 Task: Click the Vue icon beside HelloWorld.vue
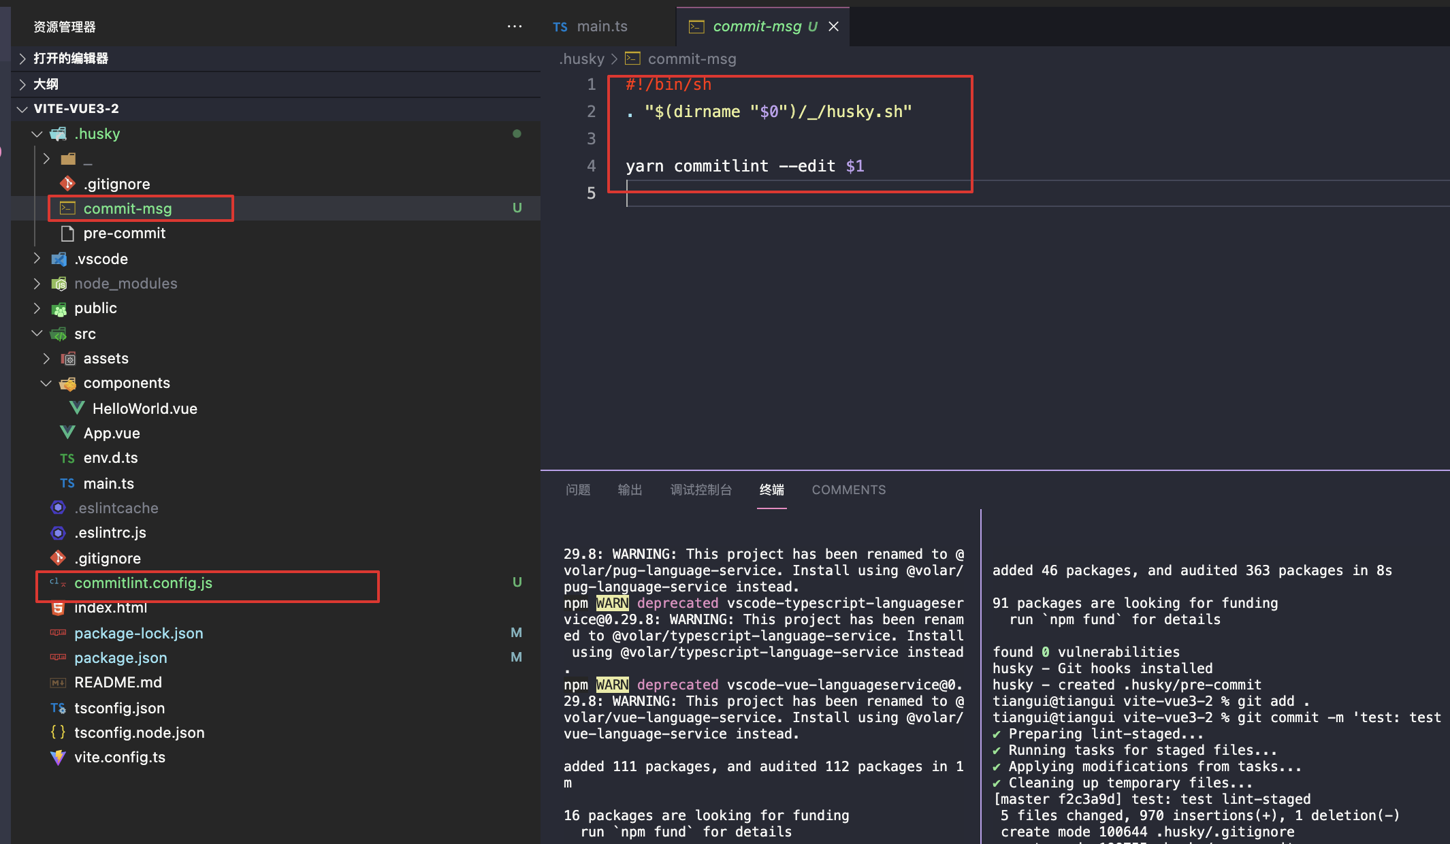click(77, 408)
